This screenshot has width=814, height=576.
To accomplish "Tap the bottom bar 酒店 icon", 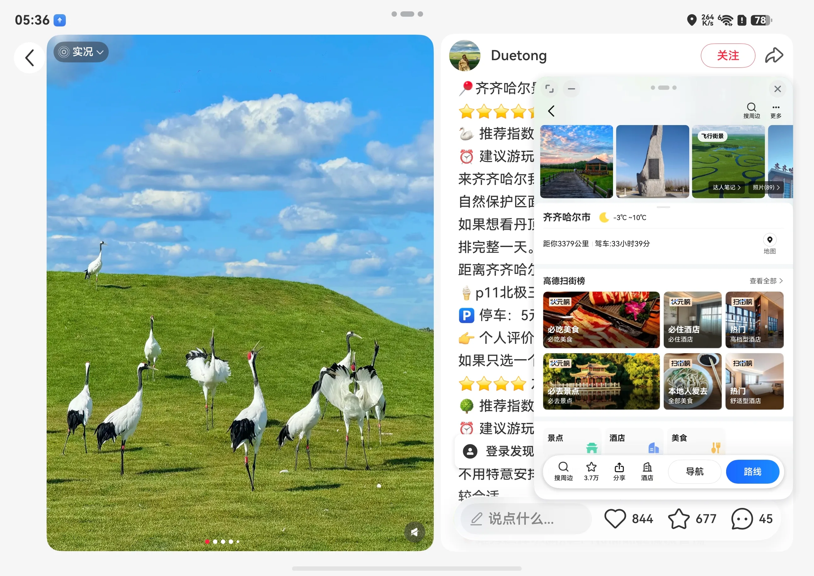I will [647, 471].
